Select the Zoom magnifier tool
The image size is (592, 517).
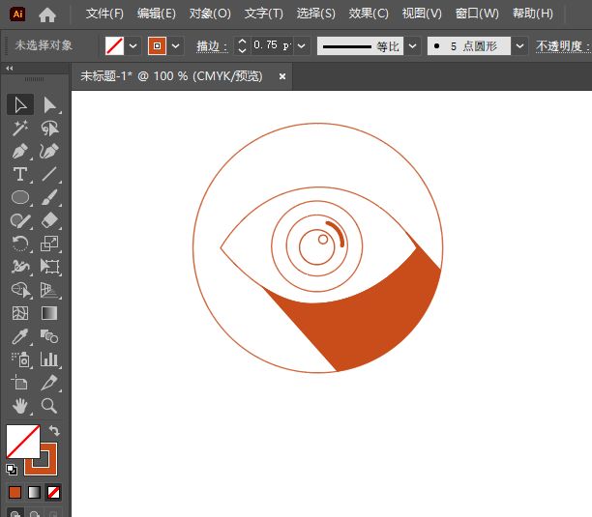click(50, 406)
